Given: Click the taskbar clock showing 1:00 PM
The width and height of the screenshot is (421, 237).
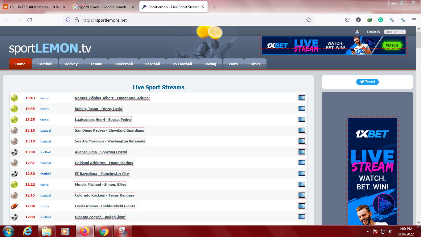Looking at the screenshot, I should 406,231.
